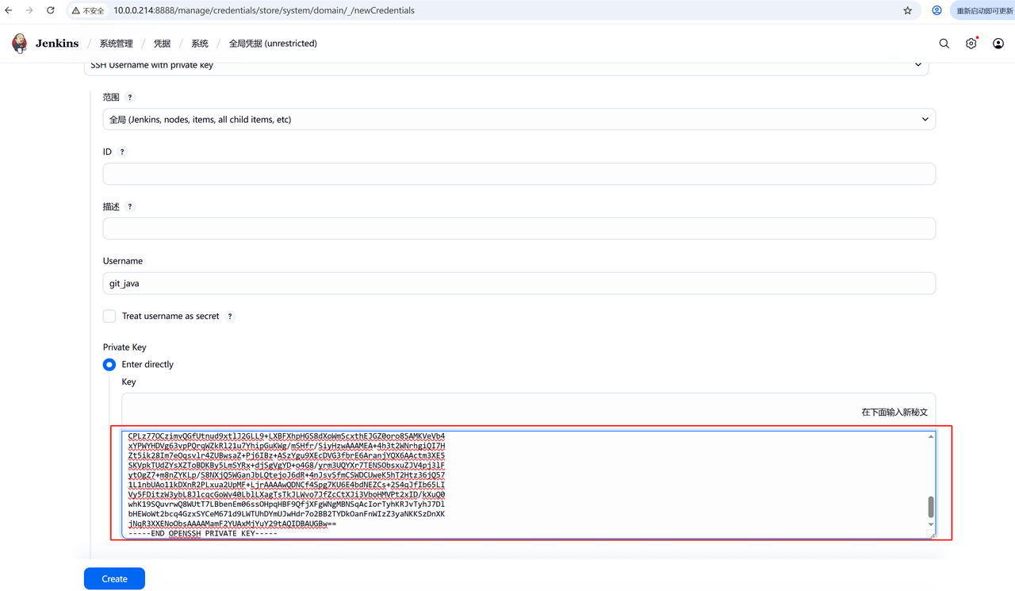Go to 凭据 breadcrumb

(x=162, y=44)
